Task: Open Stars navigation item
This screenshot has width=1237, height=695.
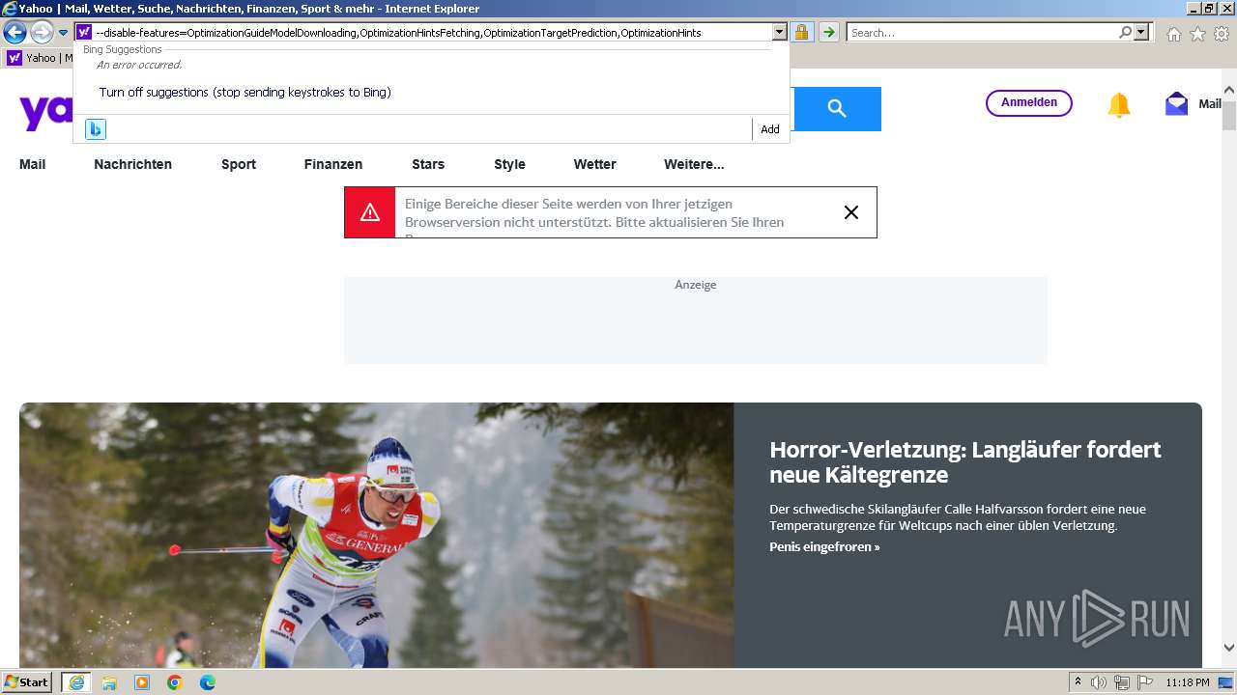Action: (x=428, y=164)
